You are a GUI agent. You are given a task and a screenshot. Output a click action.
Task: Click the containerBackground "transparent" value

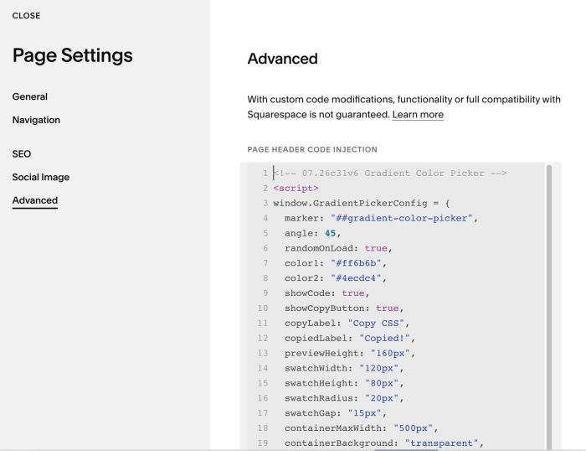(441, 443)
